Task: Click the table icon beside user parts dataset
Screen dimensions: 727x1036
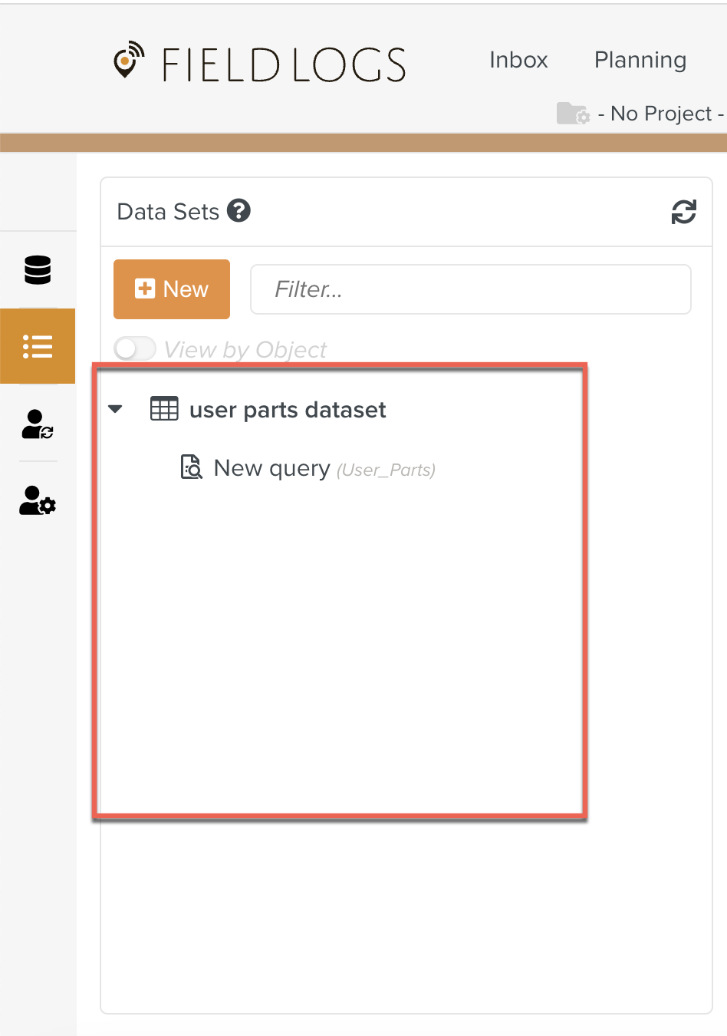Action: (163, 408)
